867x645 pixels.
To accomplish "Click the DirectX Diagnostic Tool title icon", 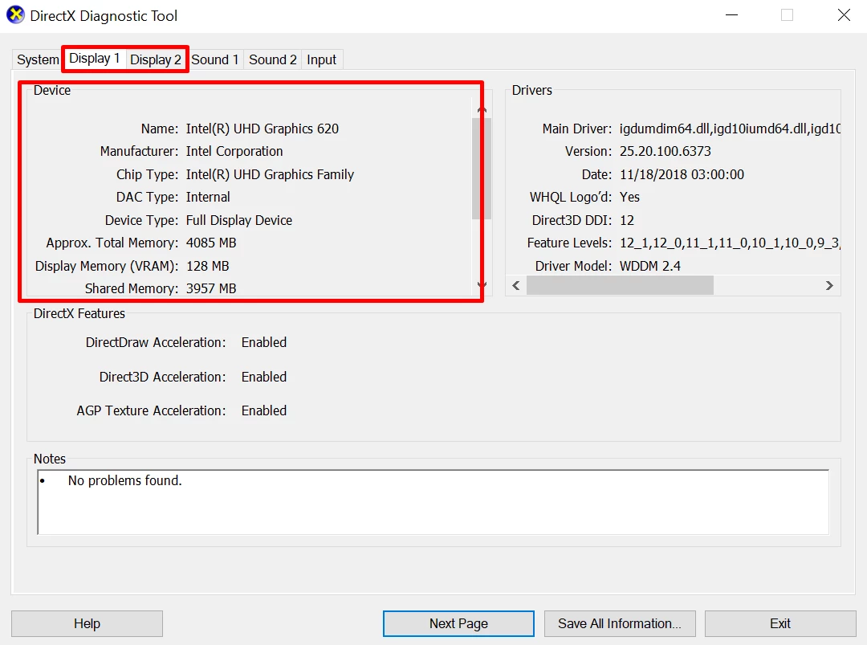I will (15, 15).
